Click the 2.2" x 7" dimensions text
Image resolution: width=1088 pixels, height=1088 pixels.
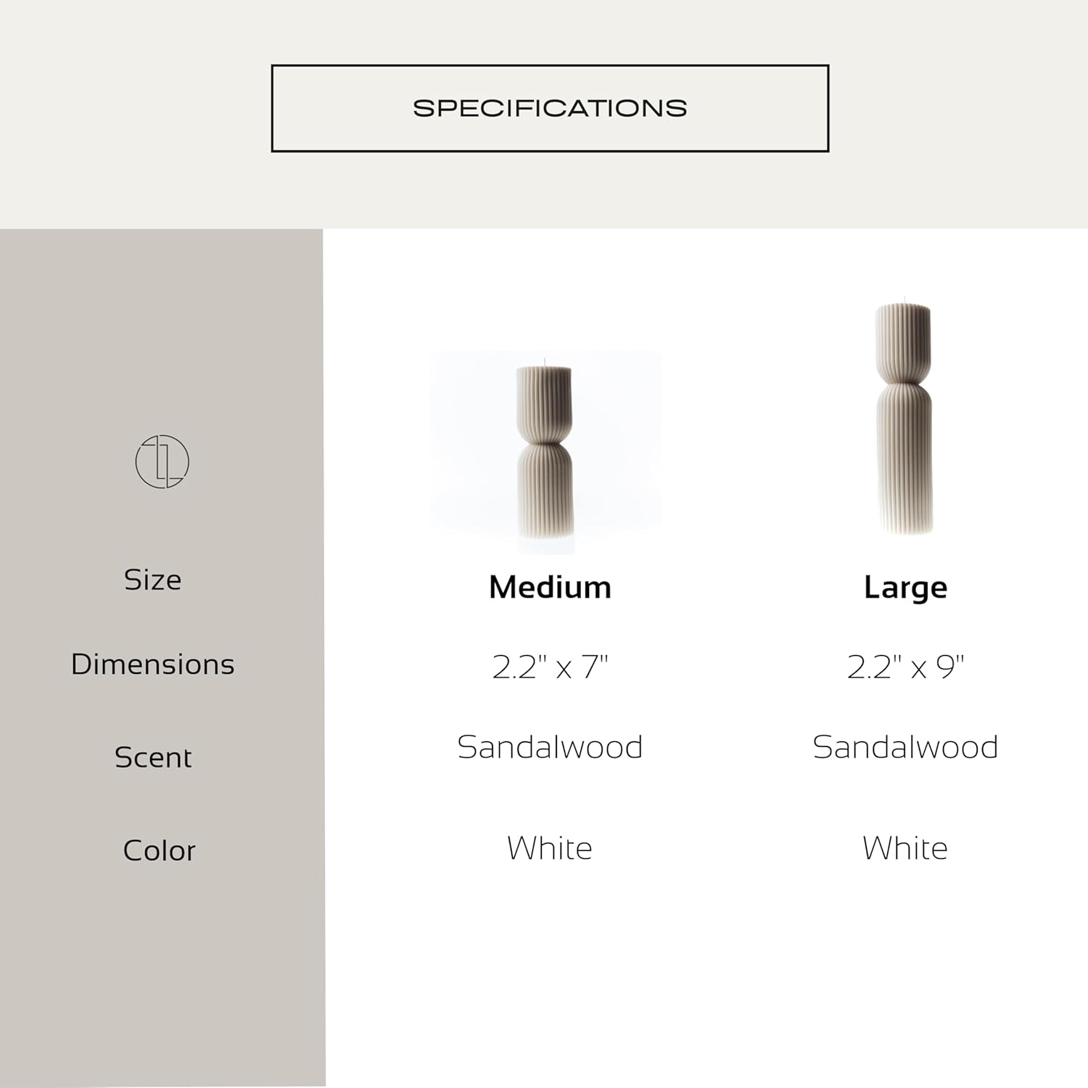point(550,667)
